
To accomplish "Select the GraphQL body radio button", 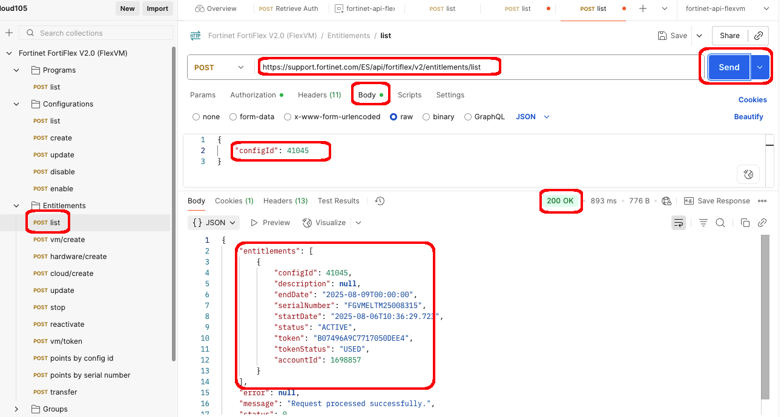I will point(468,117).
